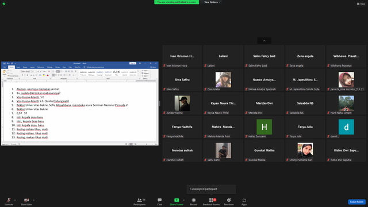Switch to the Layout tab in Word
Image resolution: width=368 pixels, height=207 pixels.
coord(32,67)
